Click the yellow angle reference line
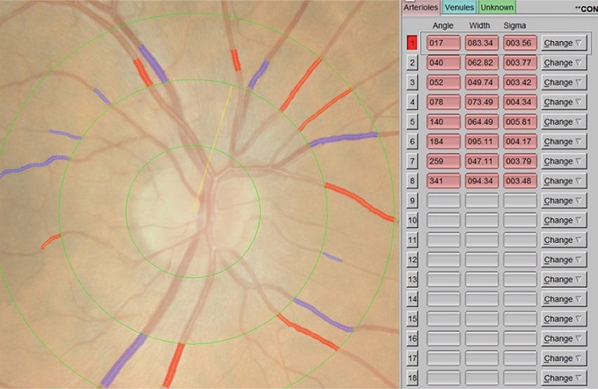This screenshot has height=389, width=598. click(213, 148)
